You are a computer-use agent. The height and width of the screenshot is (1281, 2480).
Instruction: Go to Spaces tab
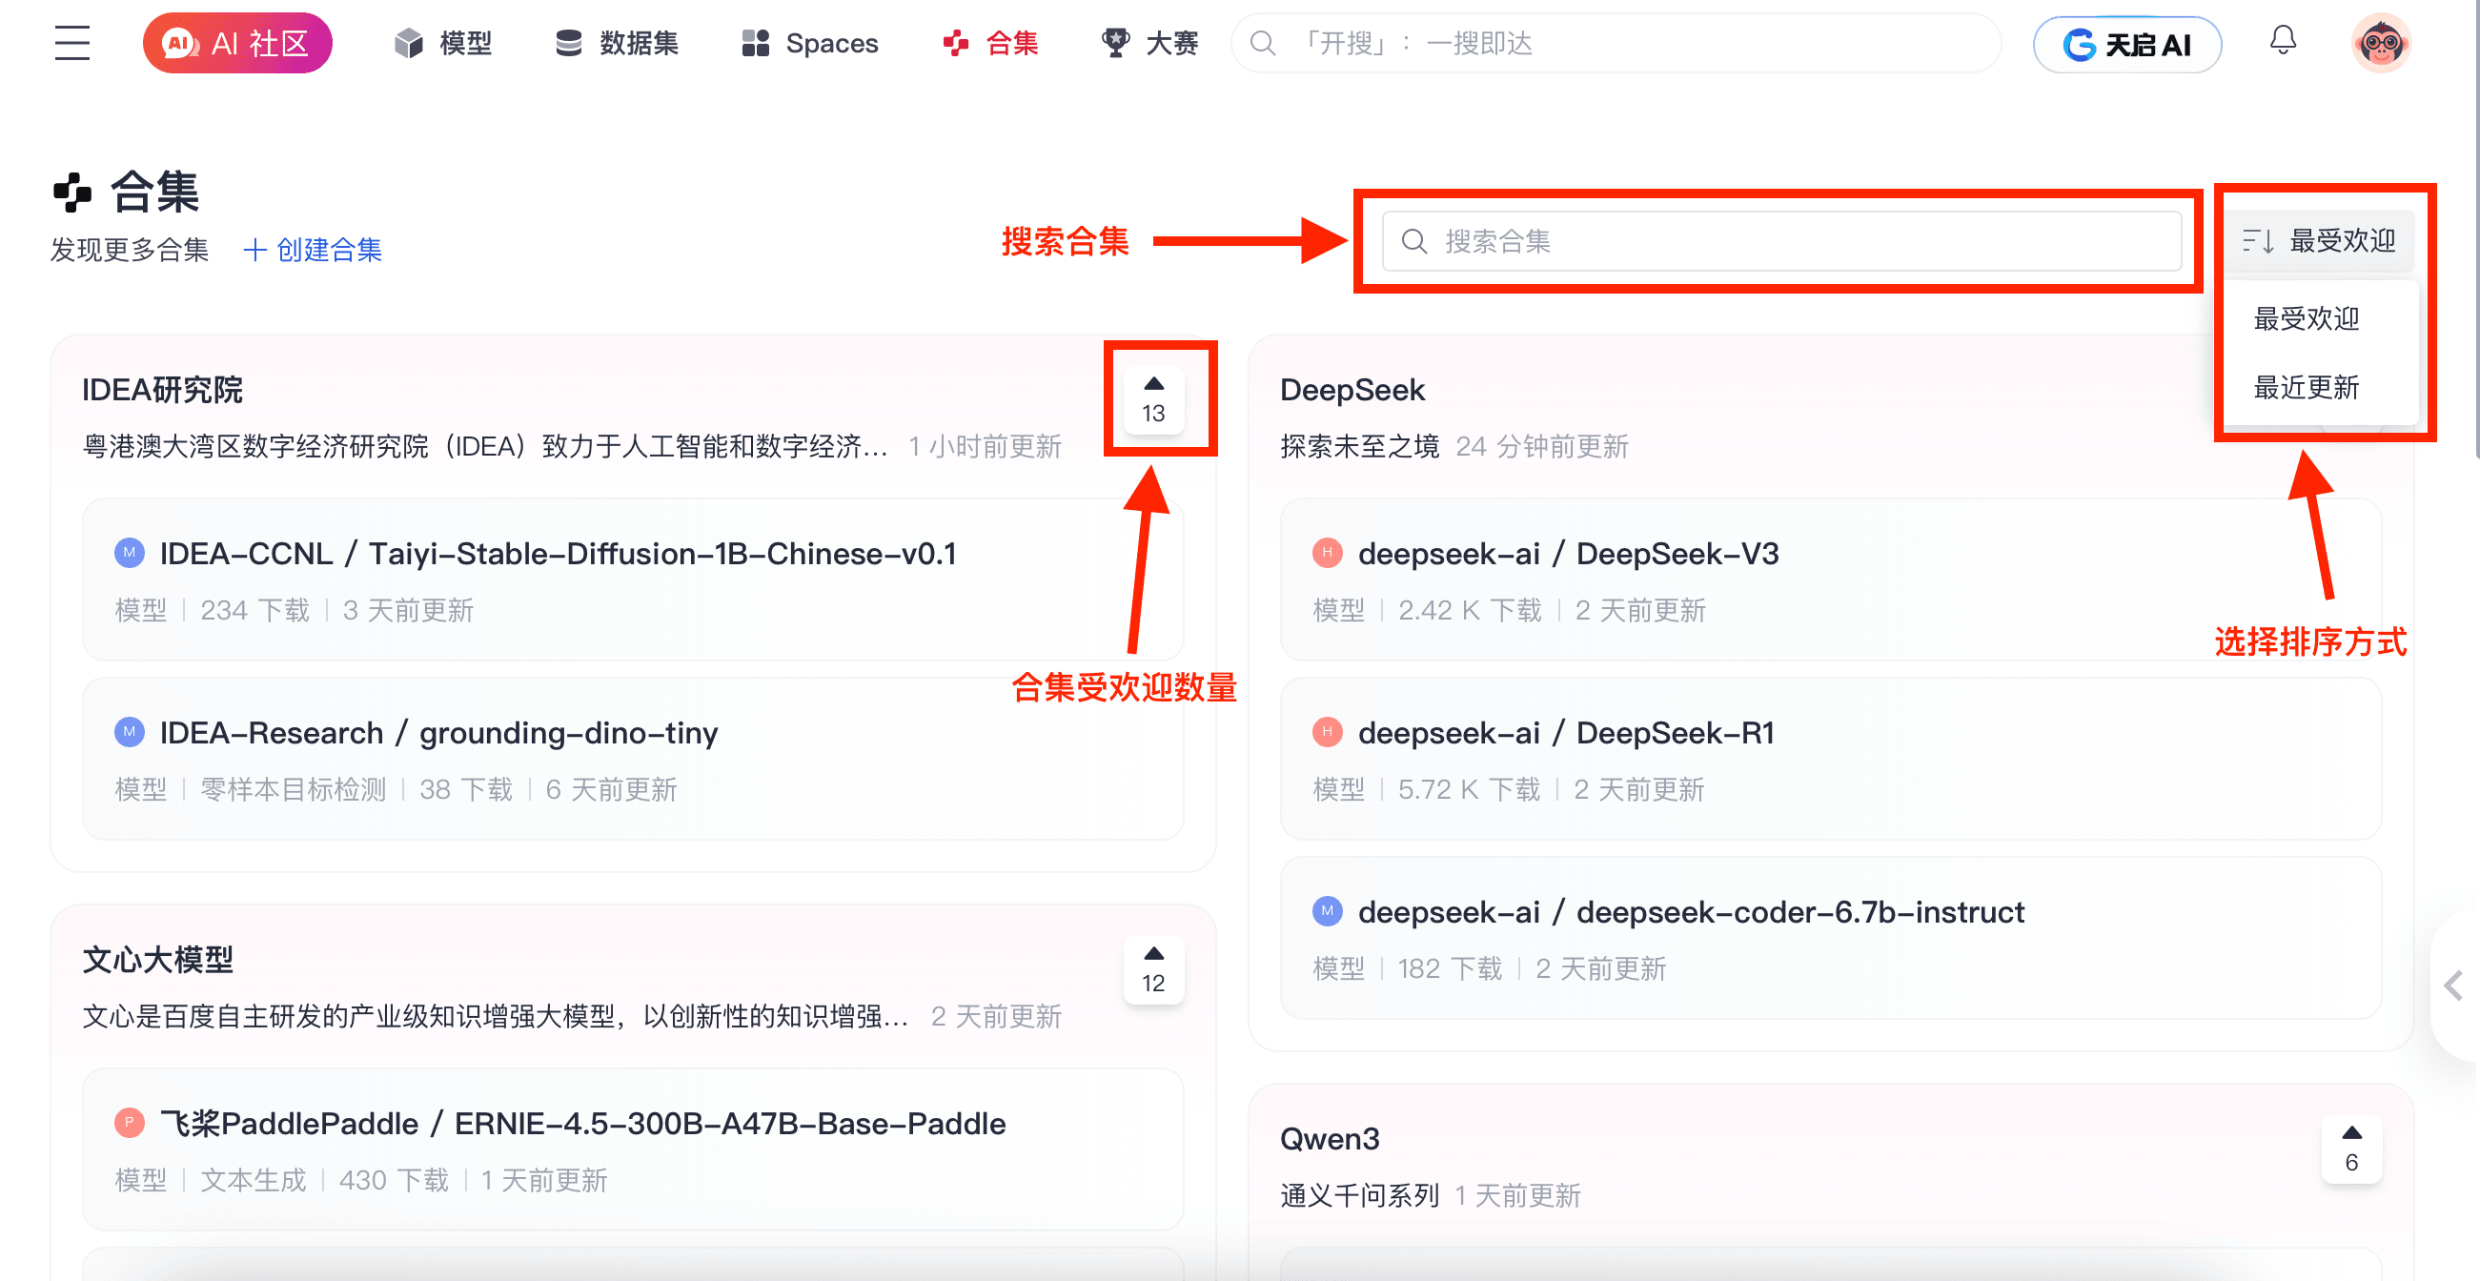(x=809, y=43)
